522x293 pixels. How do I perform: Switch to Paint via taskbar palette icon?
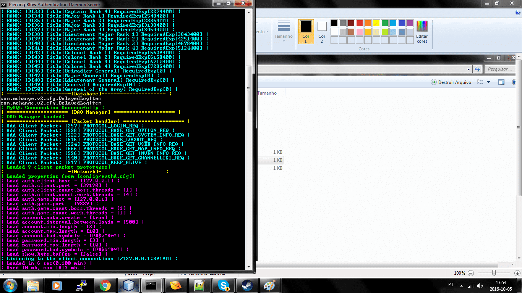270,285
